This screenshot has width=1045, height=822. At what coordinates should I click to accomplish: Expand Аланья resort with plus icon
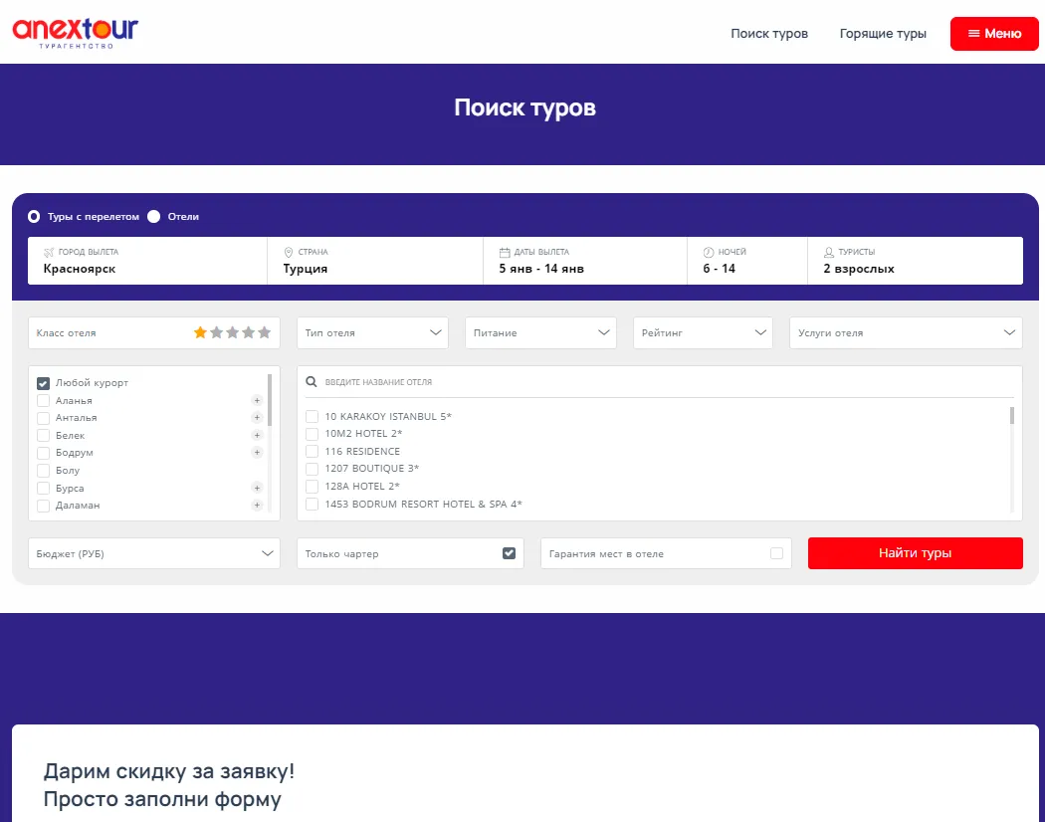coord(257,401)
